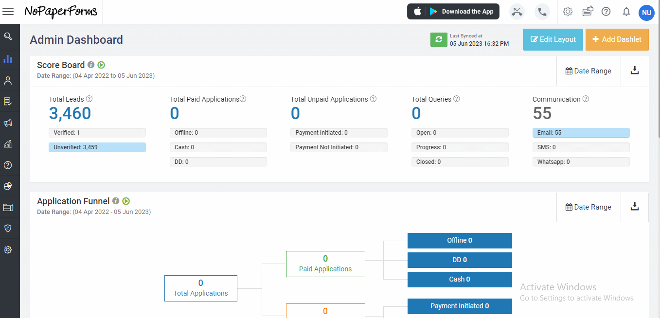Image resolution: width=660 pixels, height=318 pixels.
Task: Open the user profile sidebar icon
Action: tap(8, 80)
